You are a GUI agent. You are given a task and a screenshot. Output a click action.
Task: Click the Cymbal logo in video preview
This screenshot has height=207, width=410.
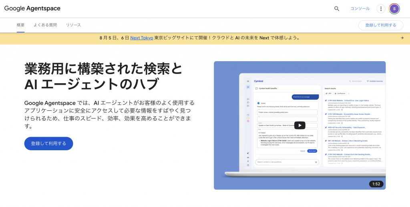tap(258, 81)
